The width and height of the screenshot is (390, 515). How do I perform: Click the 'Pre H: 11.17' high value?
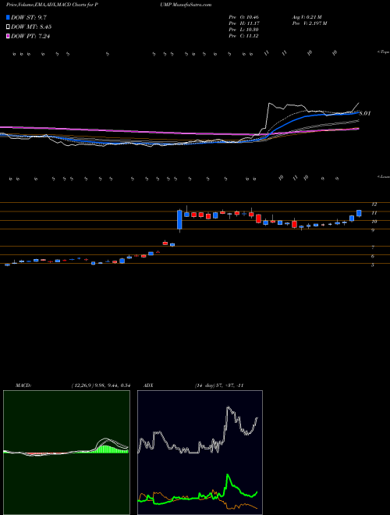point(245,23)
